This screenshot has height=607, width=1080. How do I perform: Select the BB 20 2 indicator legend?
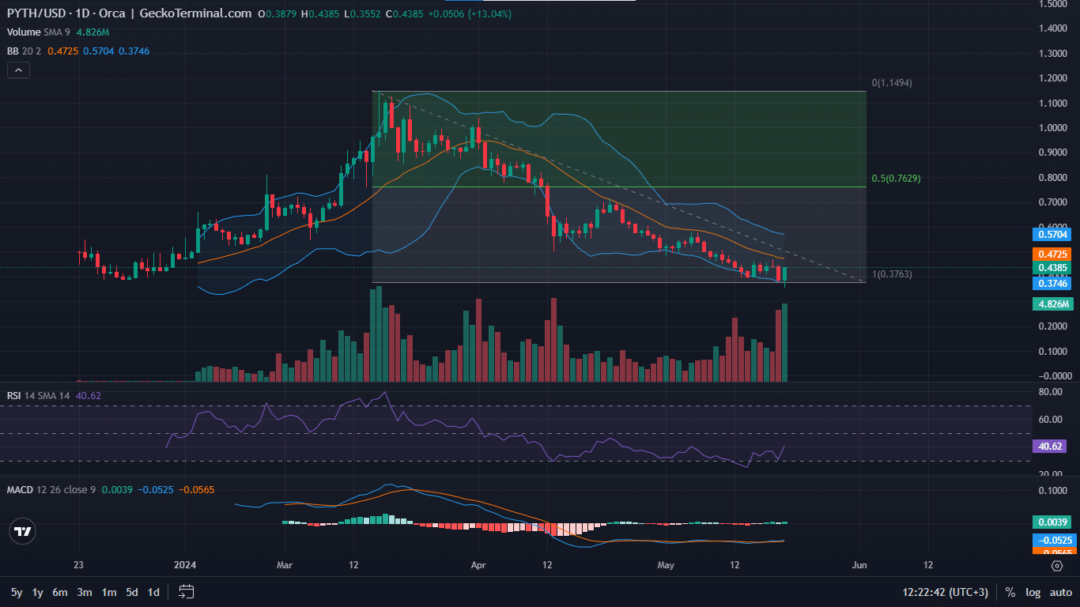[25, 51]
